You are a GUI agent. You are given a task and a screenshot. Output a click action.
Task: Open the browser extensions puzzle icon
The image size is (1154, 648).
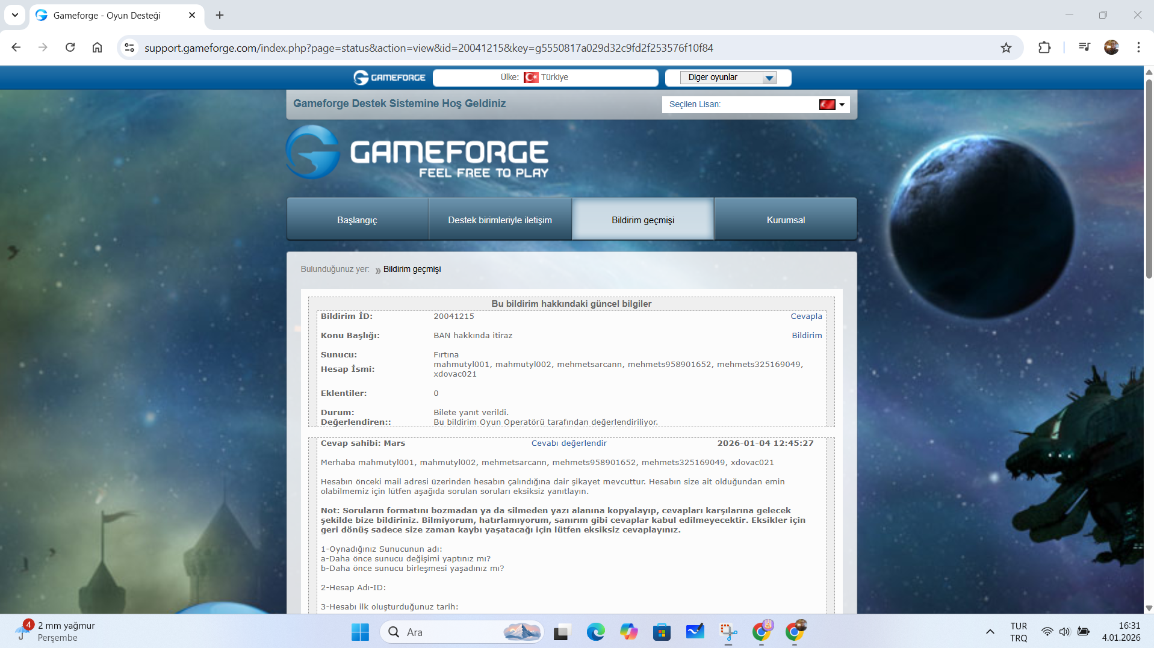[x=1044, y=48]
